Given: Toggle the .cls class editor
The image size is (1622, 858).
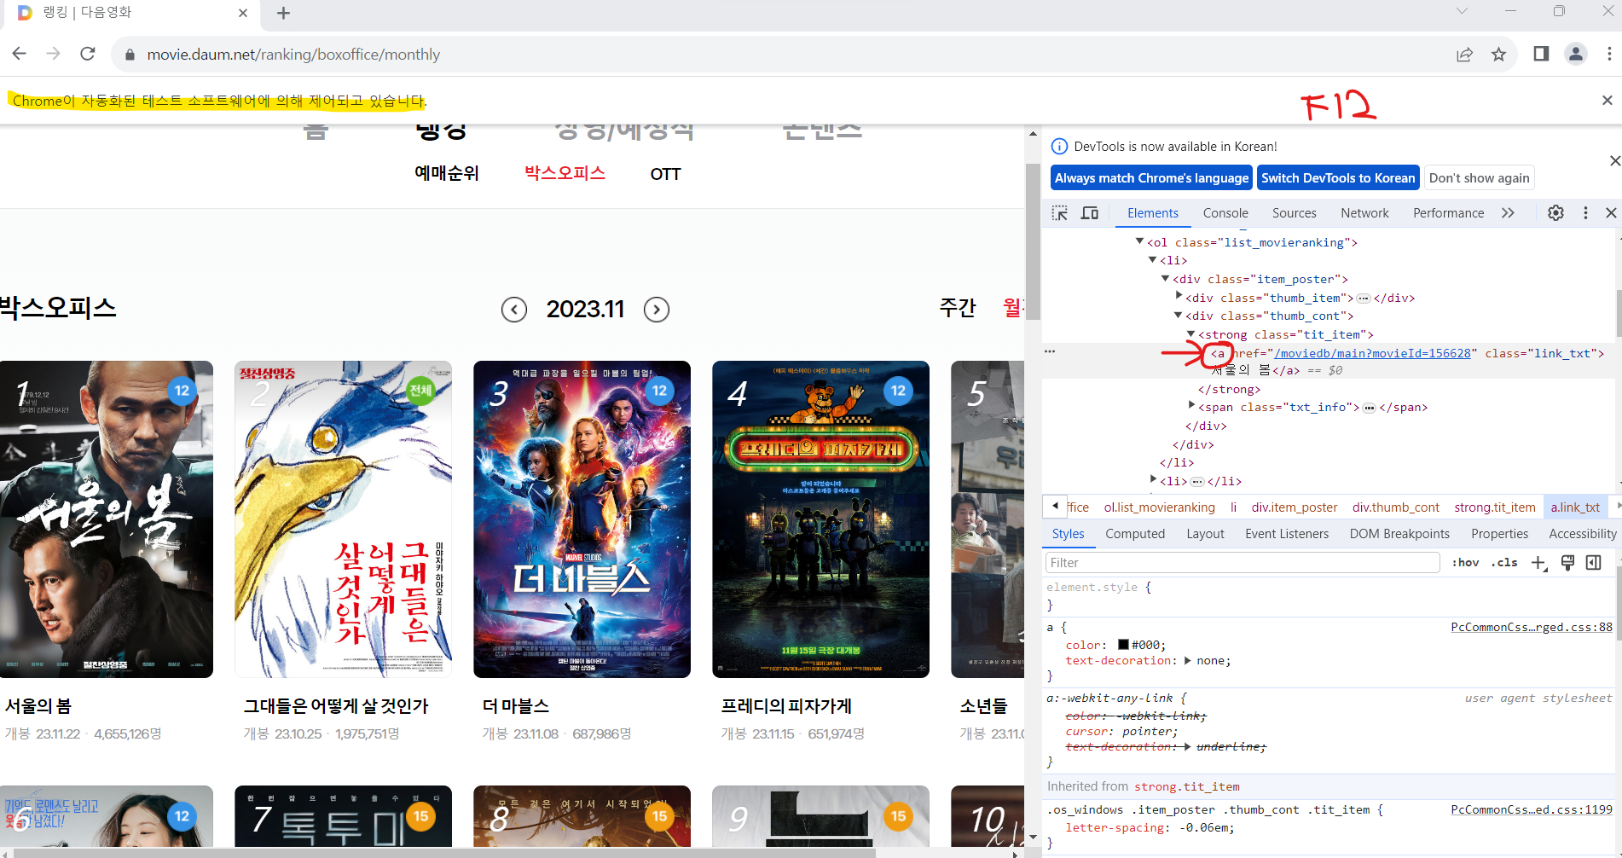Looking at the screenshot, I should click(x=1504, y=563).
